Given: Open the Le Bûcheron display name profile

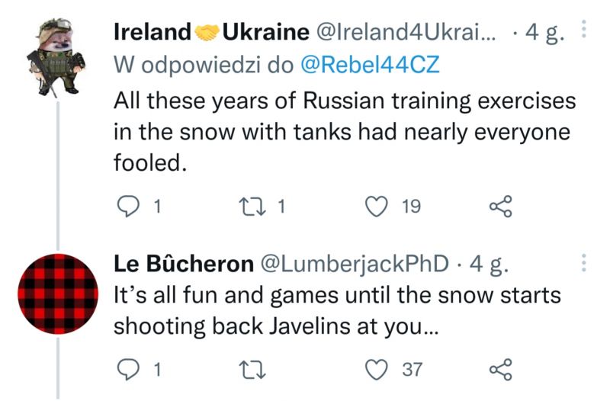Looking at the screenshot, I should (x=184, y=264).
